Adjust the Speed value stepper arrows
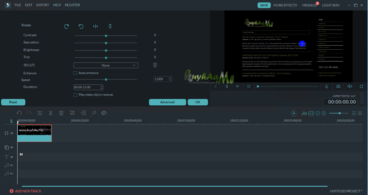368x195 pixels. point(170,79)
